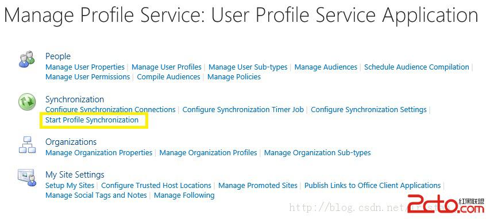Open Manage User Permissions
Screen dimensions: 486x219
[x=88, y=76]
